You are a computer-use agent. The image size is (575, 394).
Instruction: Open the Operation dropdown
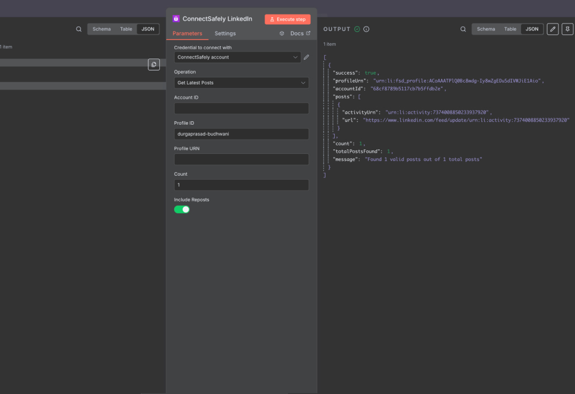pos(241,83)
